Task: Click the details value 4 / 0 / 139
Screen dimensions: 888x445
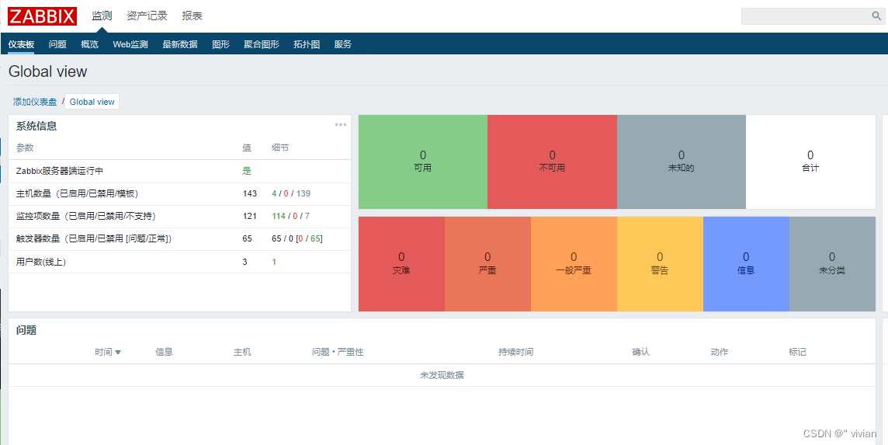Action: pyautogui.click(x=291, y=193)
